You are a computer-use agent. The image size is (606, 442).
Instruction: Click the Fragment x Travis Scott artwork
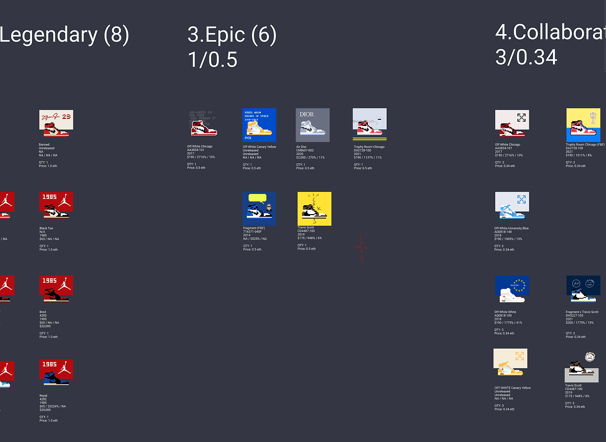pyautogui.click(x=583, y=289)
